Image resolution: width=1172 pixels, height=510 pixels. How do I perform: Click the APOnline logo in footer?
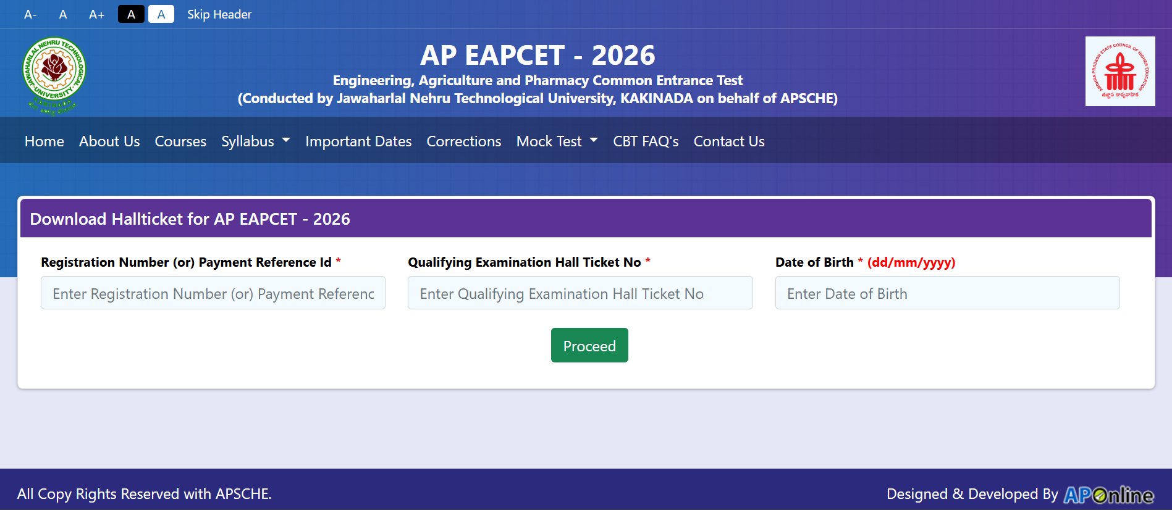coord(1108,495)
